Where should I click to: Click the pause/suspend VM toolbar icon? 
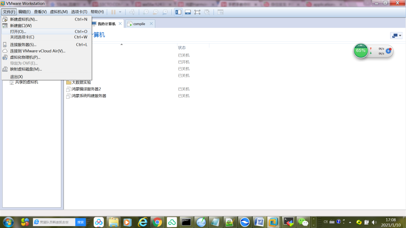click(114, 12)
